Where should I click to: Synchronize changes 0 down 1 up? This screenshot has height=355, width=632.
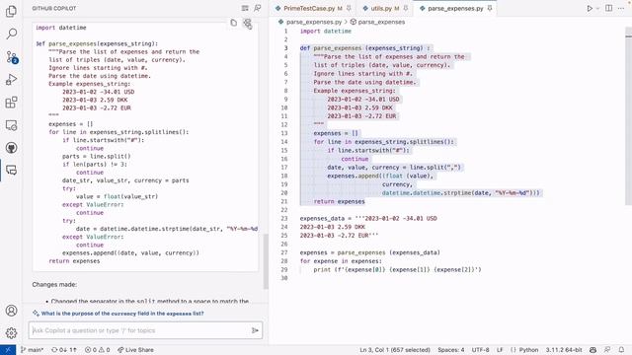tap(63, 350)
